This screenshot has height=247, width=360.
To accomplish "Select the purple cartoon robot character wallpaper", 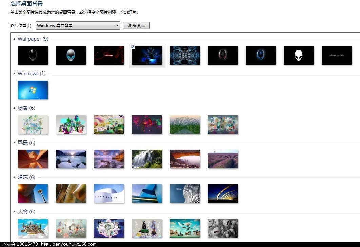I will click(x=109, y=228).
